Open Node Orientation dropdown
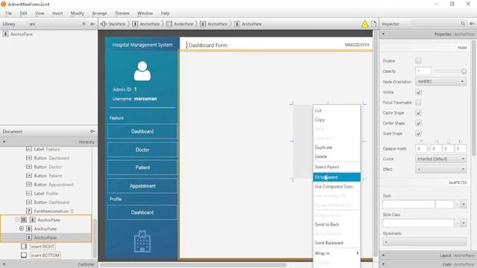 [x=440, y=81]
